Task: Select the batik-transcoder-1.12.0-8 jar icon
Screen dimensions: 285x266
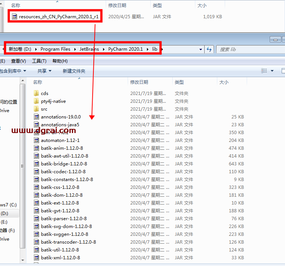Action: [36, 242]
